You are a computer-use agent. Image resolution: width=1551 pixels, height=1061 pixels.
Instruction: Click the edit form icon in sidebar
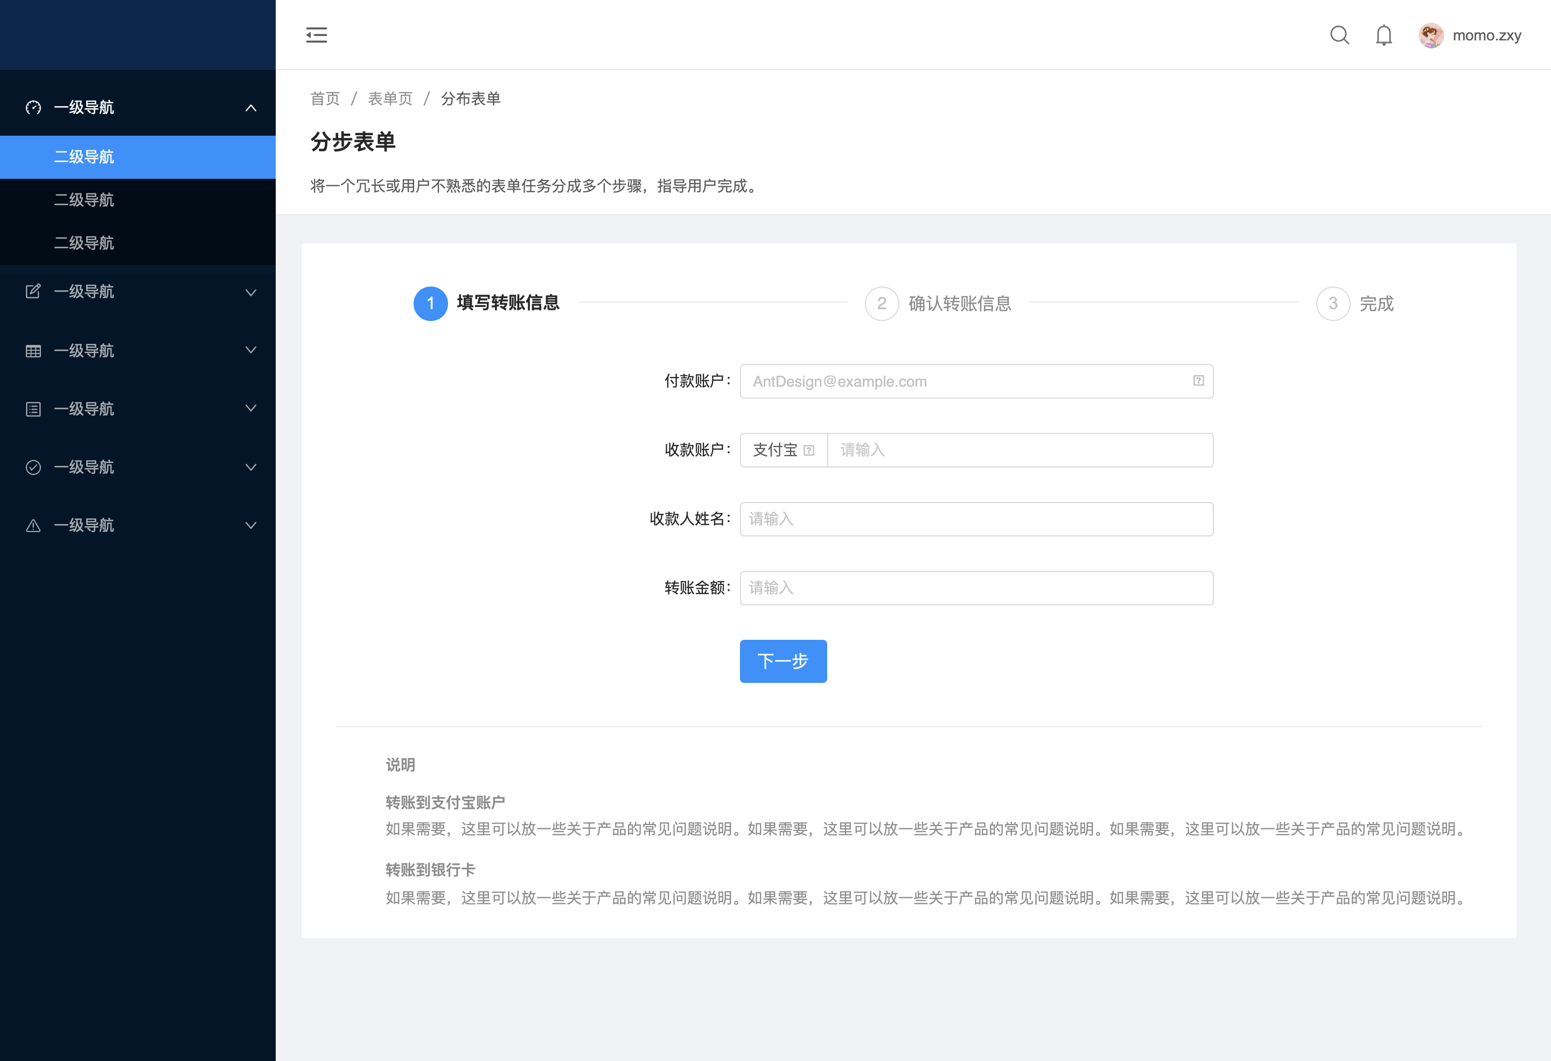click(33, 291)
